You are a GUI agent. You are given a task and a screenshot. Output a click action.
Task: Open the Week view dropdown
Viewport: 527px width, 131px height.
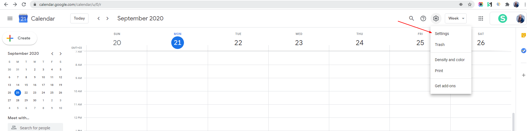tap(456, 18)
